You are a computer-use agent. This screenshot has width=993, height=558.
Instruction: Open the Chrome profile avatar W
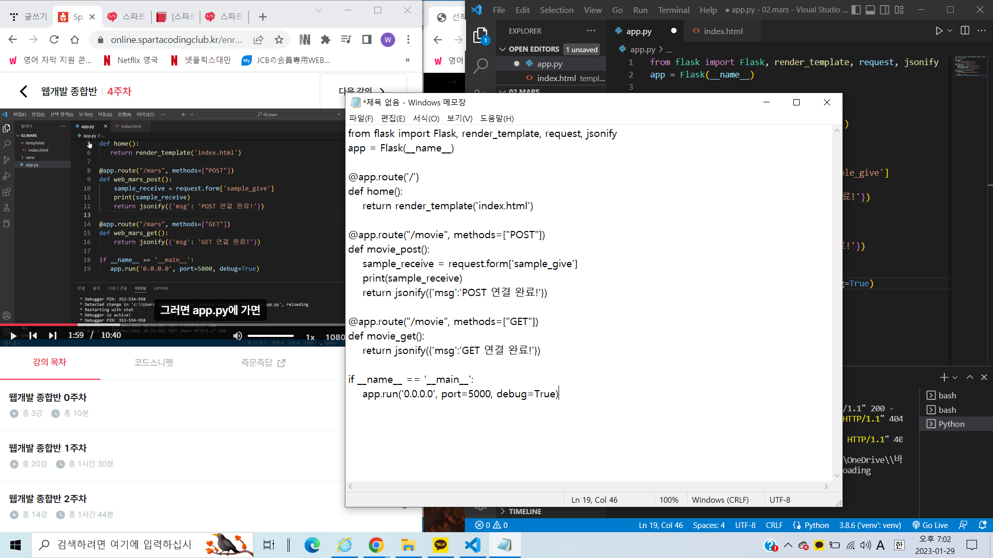tap(388, 40)
